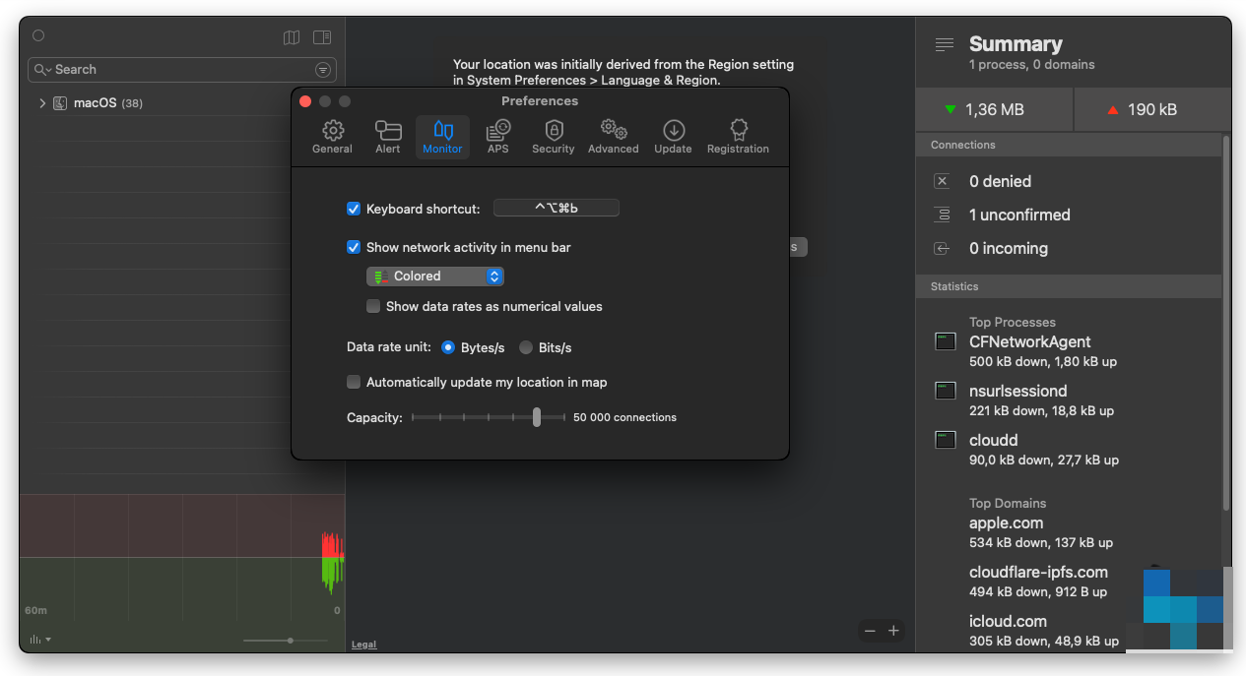
Task: Open the Alert preferences pane
Action: [x=388, y=137]
